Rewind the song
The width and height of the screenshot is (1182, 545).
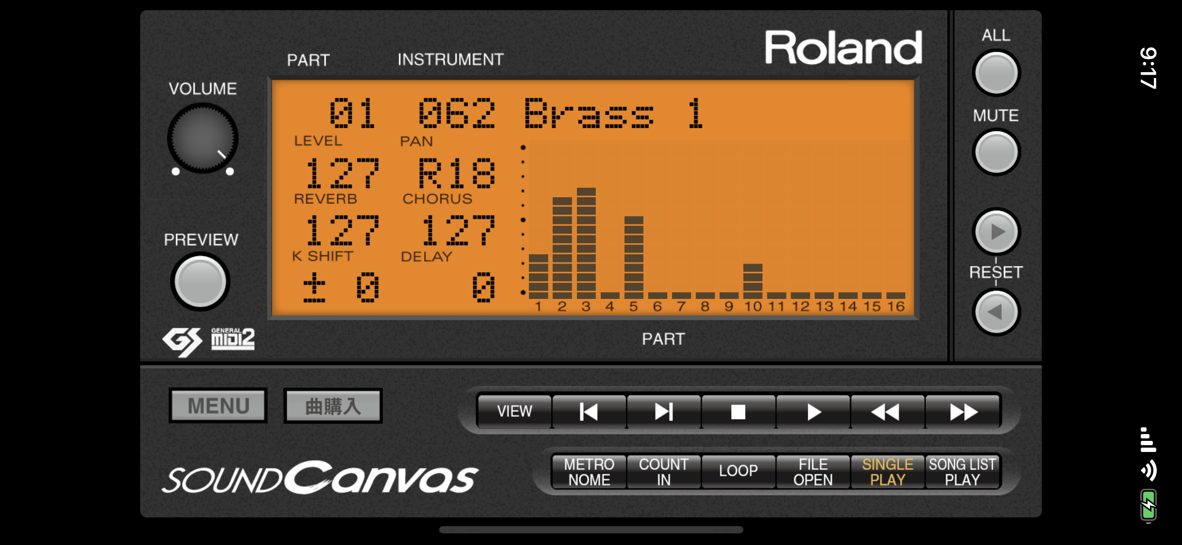pyautogui.click(x=887, y=411)
